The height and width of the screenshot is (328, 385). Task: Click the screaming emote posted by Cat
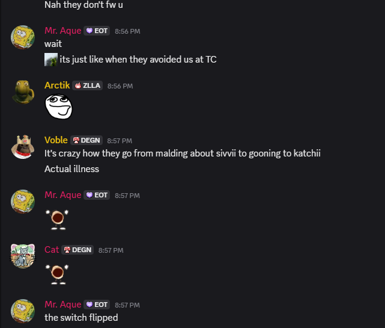pyautogui.click(x=57, y=274)
